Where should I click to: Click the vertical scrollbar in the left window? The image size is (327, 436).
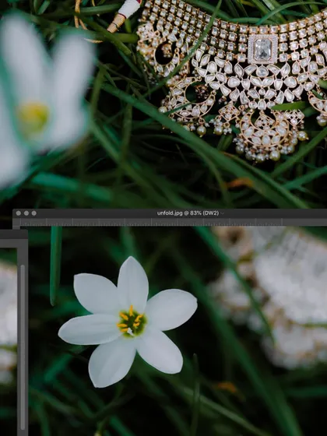tap(23, 347)
